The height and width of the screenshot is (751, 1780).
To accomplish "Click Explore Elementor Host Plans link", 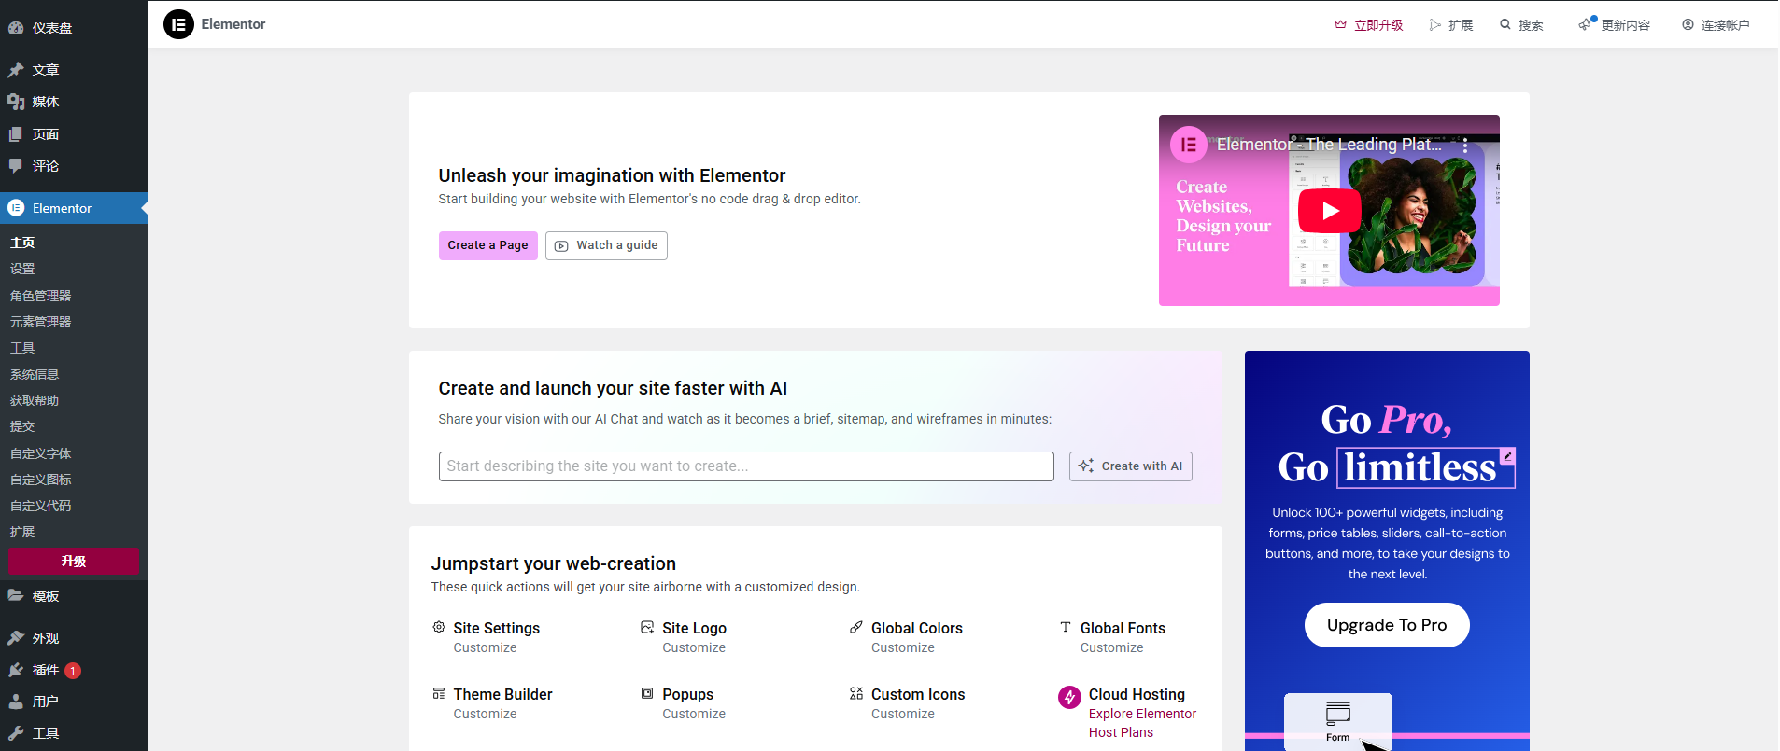I will point(1142,723).
